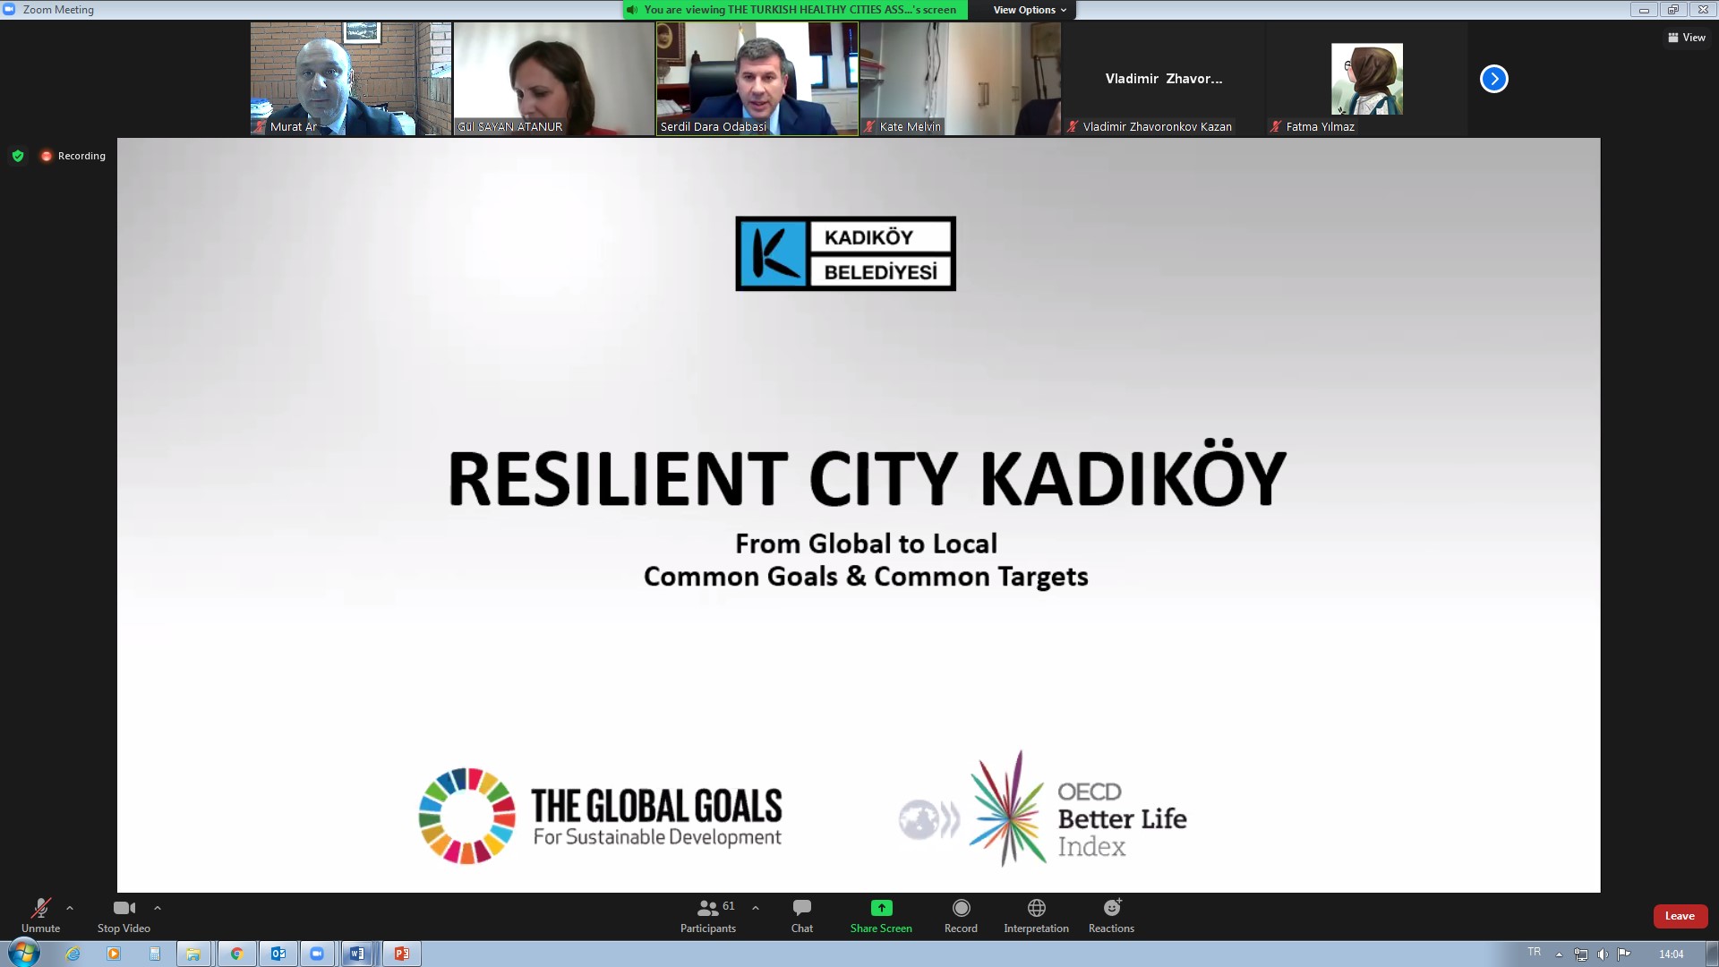Click 'From Global to Local' subtitle text
Image resolution: width=1719 pixels, height=967 pixels.
pos(866,543)
